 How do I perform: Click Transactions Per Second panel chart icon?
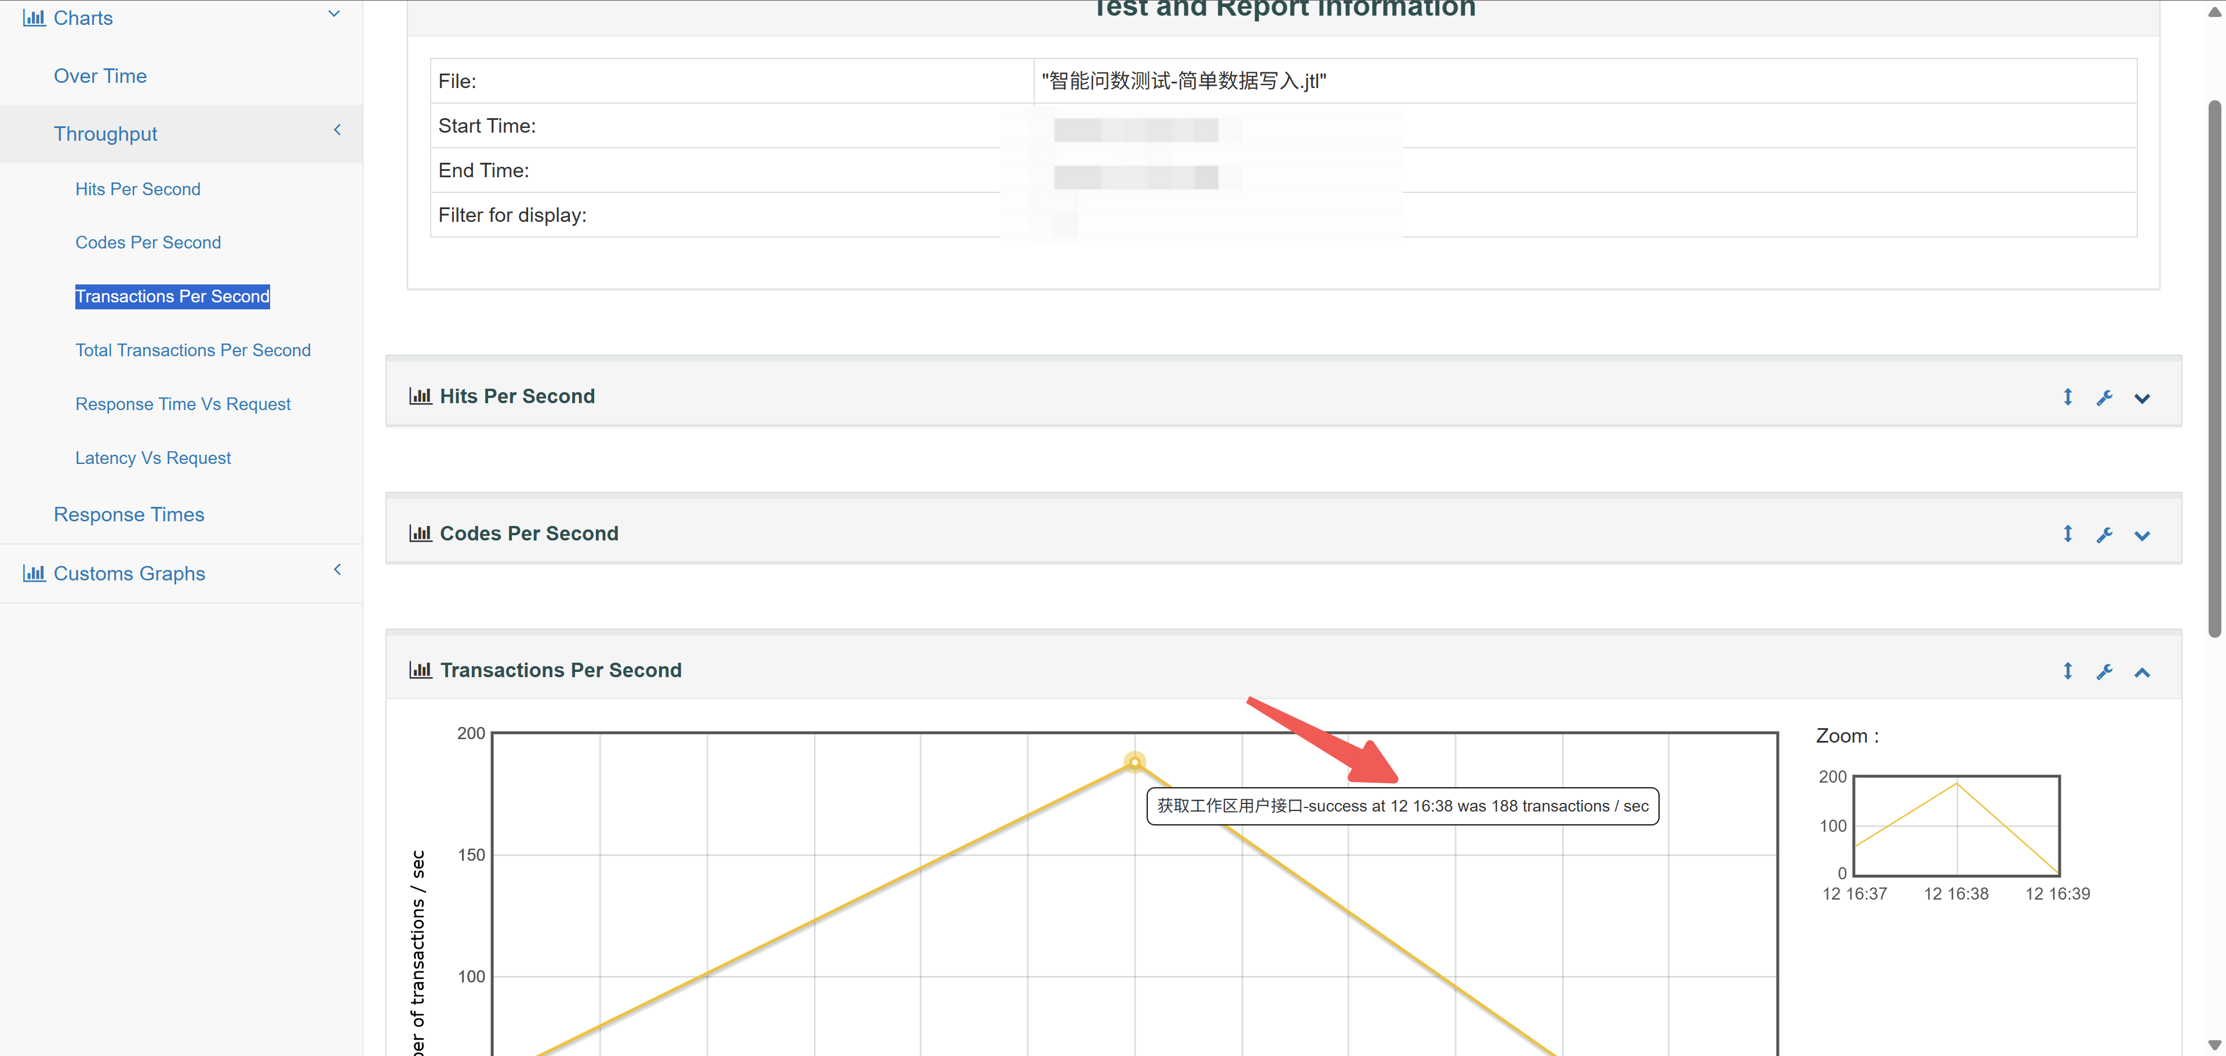420,669
